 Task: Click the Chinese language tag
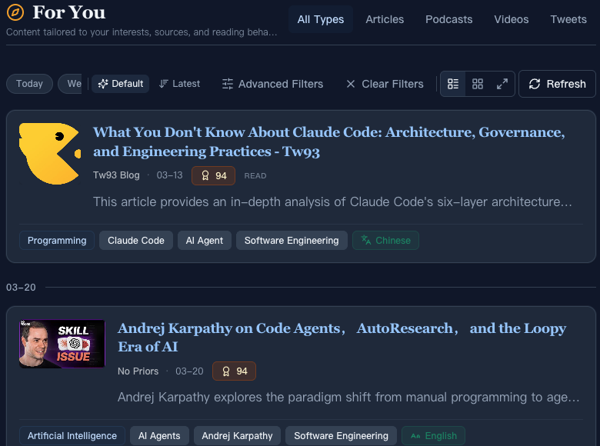[385, 241]
